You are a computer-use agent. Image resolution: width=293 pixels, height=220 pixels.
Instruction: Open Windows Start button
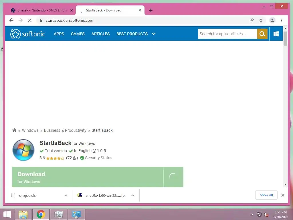[7, 214]
